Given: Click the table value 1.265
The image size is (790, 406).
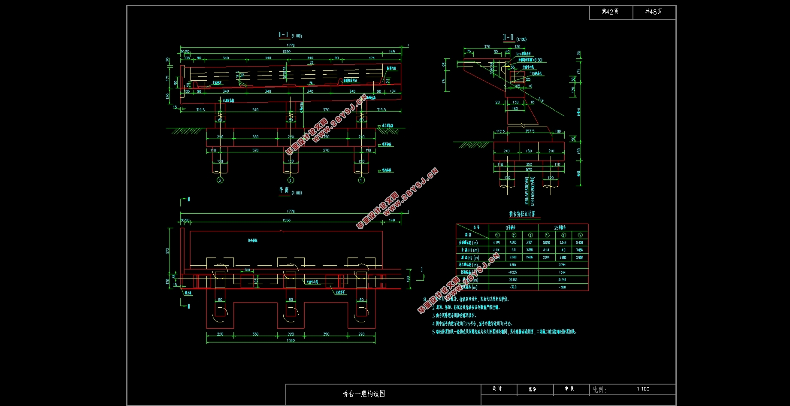Looking at the screenshot, I should (x=512, y=265).
